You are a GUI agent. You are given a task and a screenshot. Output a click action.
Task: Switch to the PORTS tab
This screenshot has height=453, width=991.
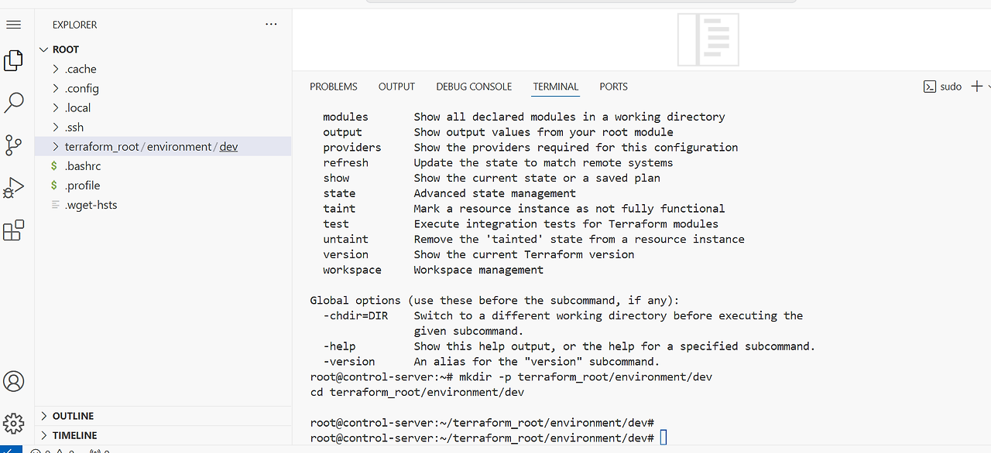click(613, 86)
